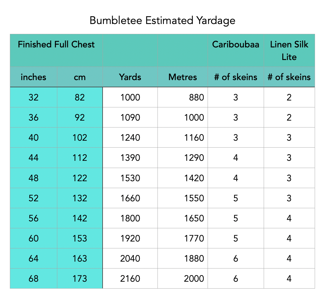Click the 68 inches cell
The image size is (324, 303).
[x=33, y=278]
